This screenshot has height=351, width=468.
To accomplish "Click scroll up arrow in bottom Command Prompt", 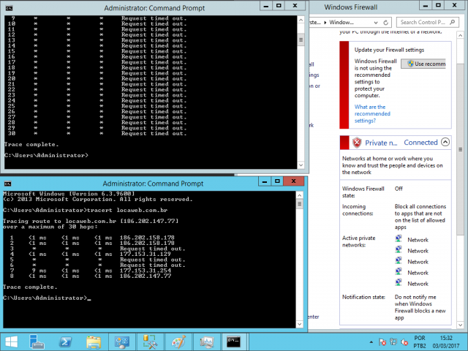I will coord(299,195).
